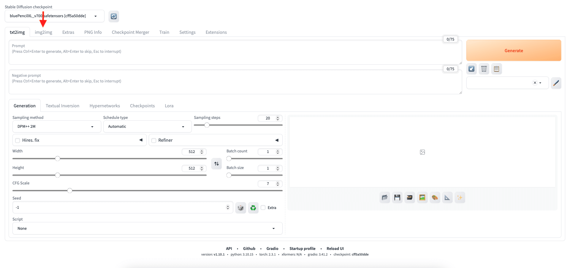This screenshot has height=268, width=570.
Task: Click the random seed dice icon
Action: pyautogui.click(x=240, y=208)
